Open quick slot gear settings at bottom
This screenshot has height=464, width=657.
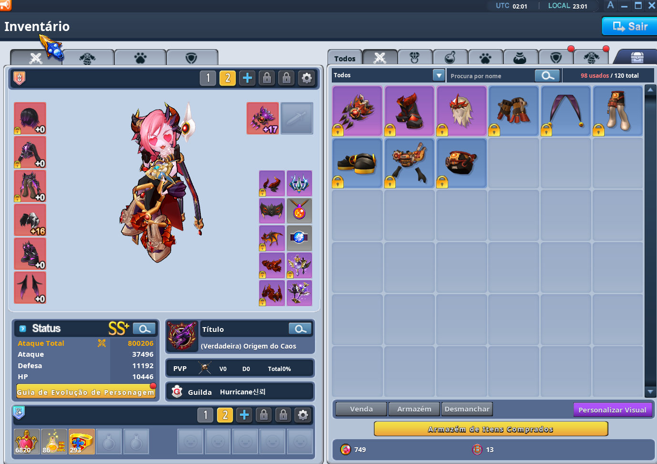tap(303, 415)
